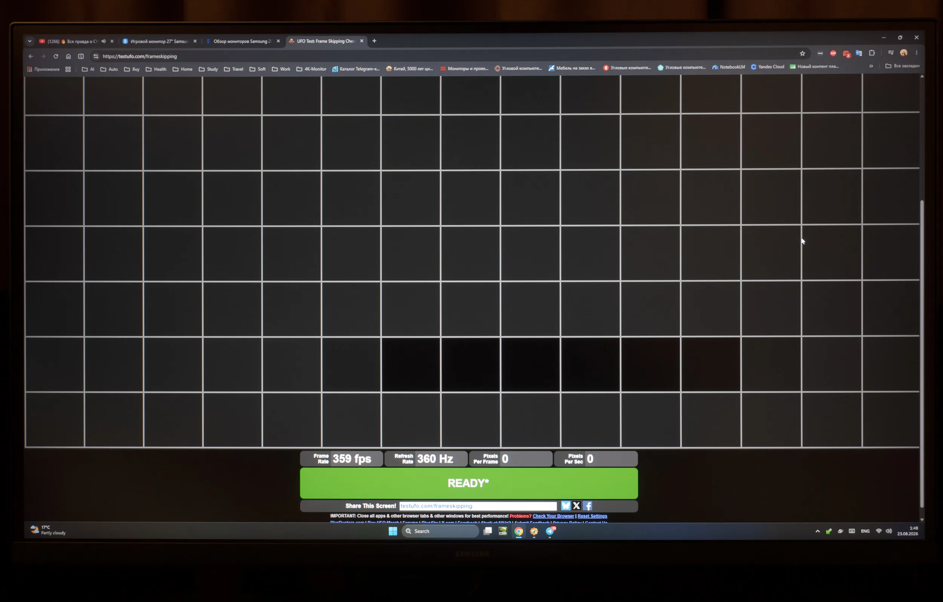Open Telegram from the taskbar
This screenshot has width=943, height=602.
550,531
